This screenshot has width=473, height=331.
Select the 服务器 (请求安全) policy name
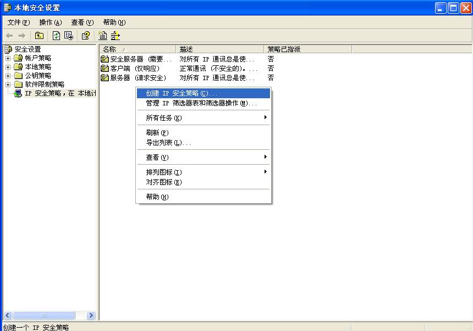pos(139,78)
